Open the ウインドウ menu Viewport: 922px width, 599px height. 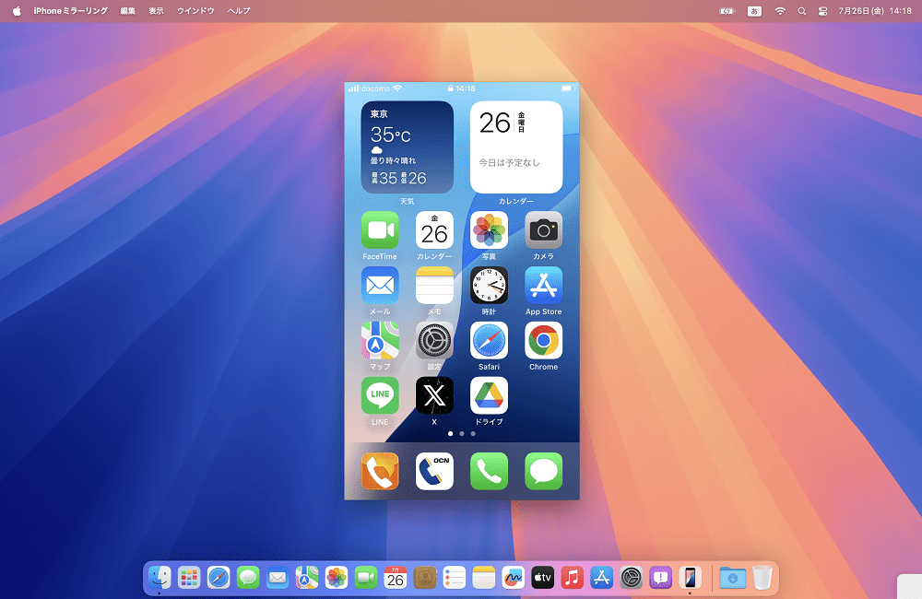coord(195,10)
